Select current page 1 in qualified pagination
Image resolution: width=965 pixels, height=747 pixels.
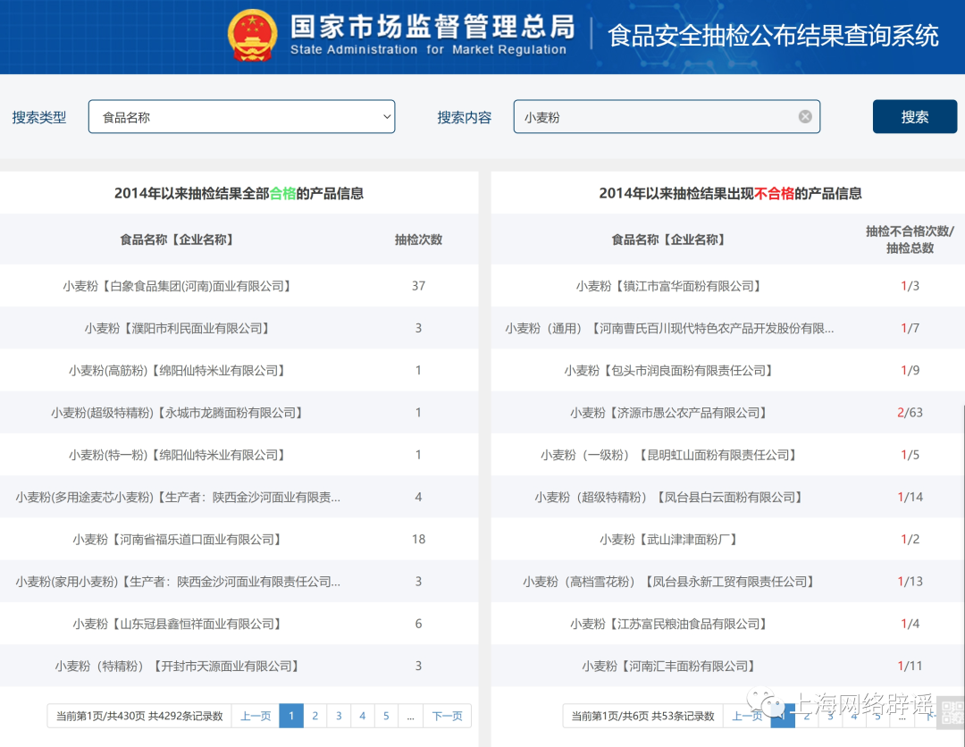coord(291,716)
